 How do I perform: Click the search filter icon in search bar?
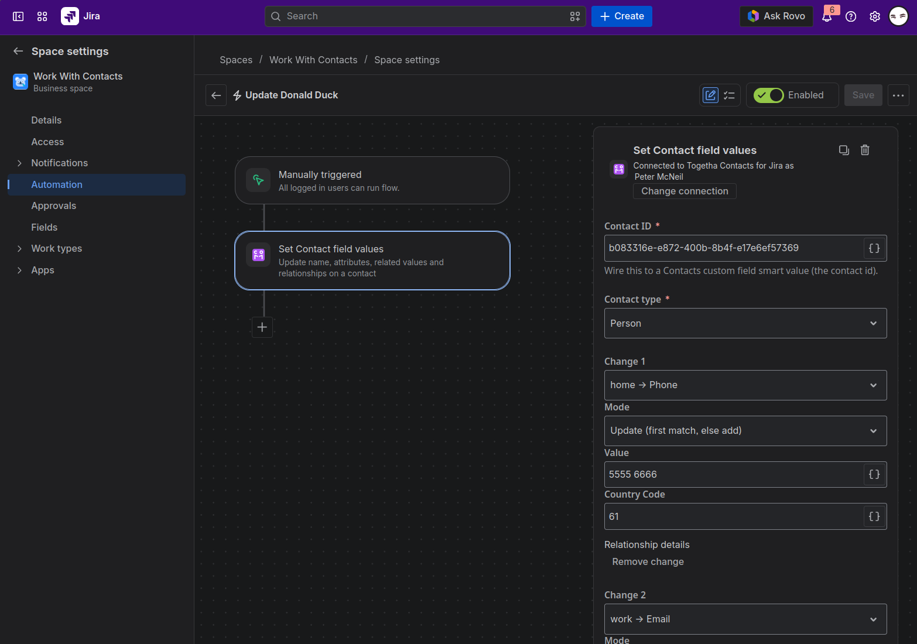point(575,16)
